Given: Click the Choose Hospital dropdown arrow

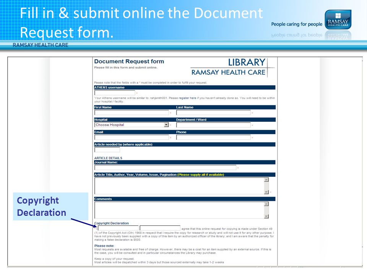Looking at the screenshot, I should click(166, 125).
